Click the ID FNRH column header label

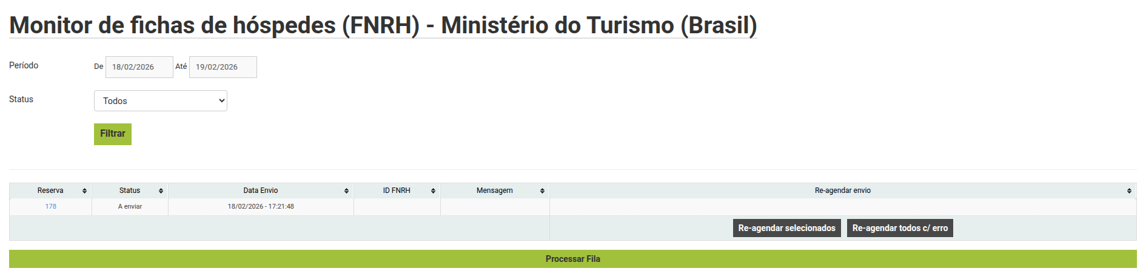coord(397,191)
